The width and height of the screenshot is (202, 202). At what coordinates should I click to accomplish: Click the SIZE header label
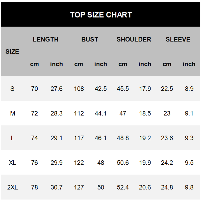pos(12,52)
